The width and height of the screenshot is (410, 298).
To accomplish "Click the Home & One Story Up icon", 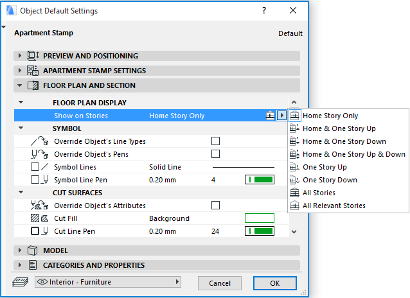I will (295, 128).
